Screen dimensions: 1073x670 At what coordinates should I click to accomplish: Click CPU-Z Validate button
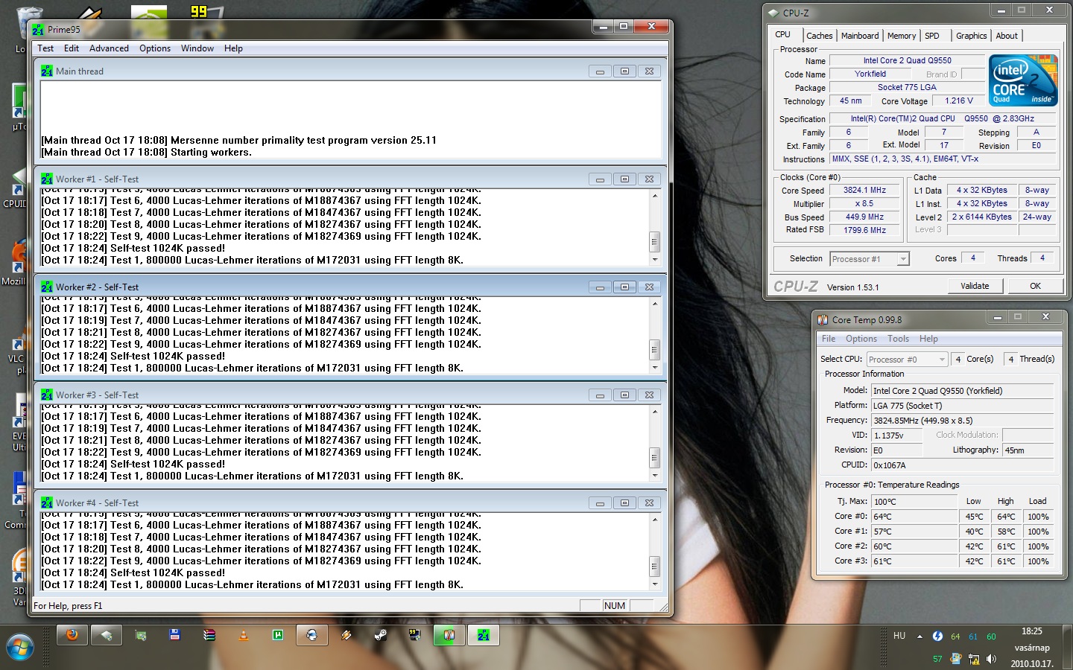tap(975, 286)
